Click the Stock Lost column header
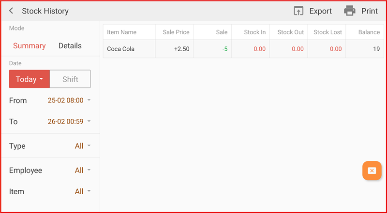Screen dimensions: 387x213 [327, 32]
